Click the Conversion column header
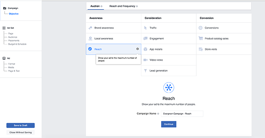 click(x=207, y=18)
